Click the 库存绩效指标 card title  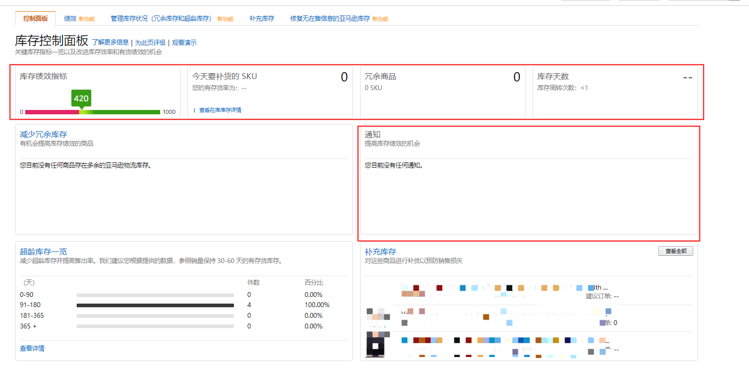tap(43, 77)
